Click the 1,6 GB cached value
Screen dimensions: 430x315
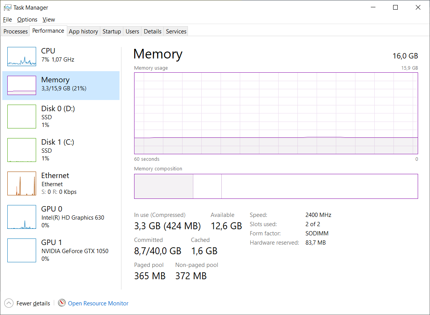[204, 251]
